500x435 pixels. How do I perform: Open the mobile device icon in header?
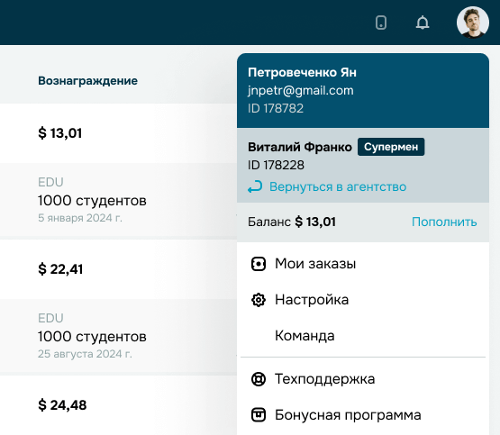pyautogui.click(x=381, y=23)
